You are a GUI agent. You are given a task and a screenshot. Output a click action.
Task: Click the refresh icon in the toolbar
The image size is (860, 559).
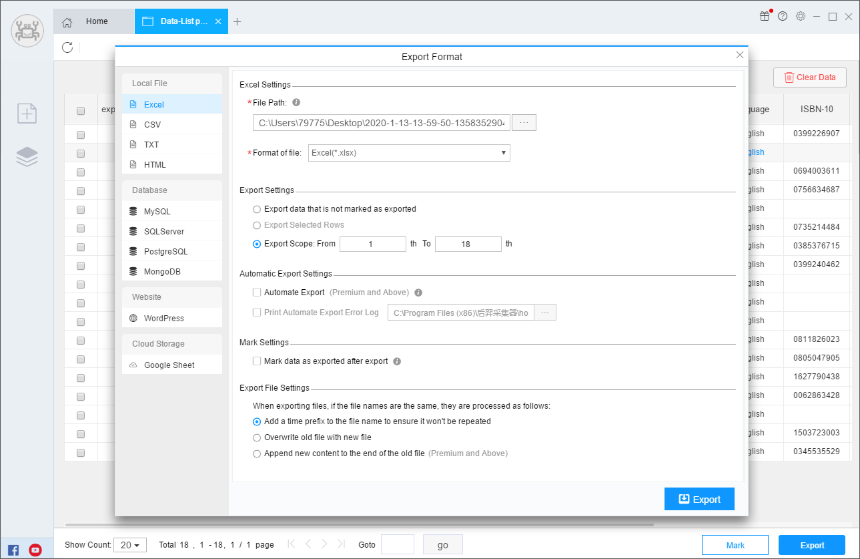coord(67,47)
